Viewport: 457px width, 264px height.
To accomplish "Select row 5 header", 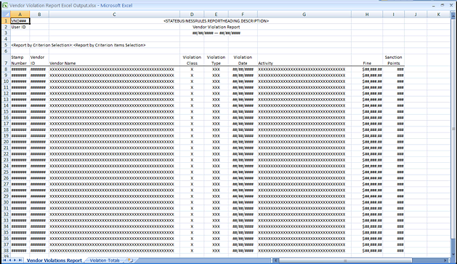I will tap(6, 45).
